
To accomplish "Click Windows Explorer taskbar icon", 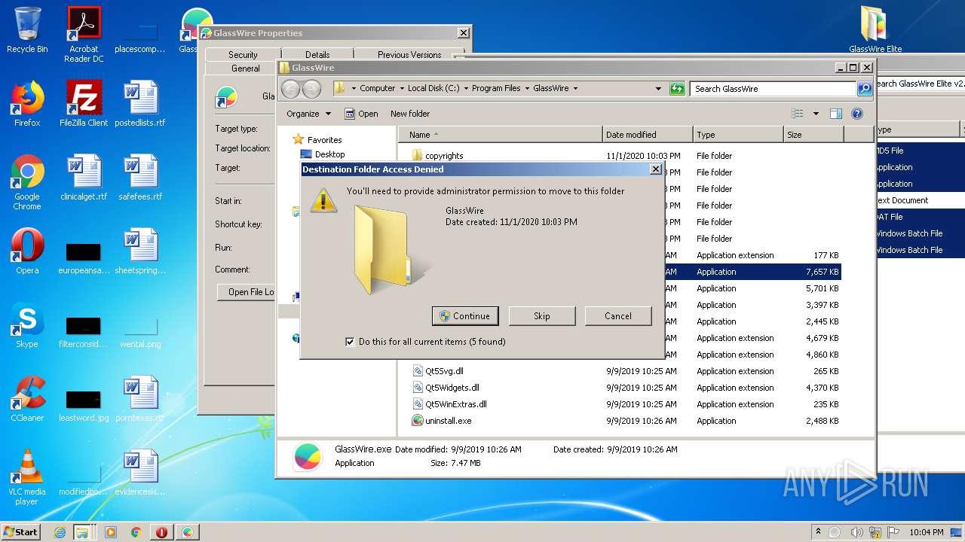I will [82, 532].
